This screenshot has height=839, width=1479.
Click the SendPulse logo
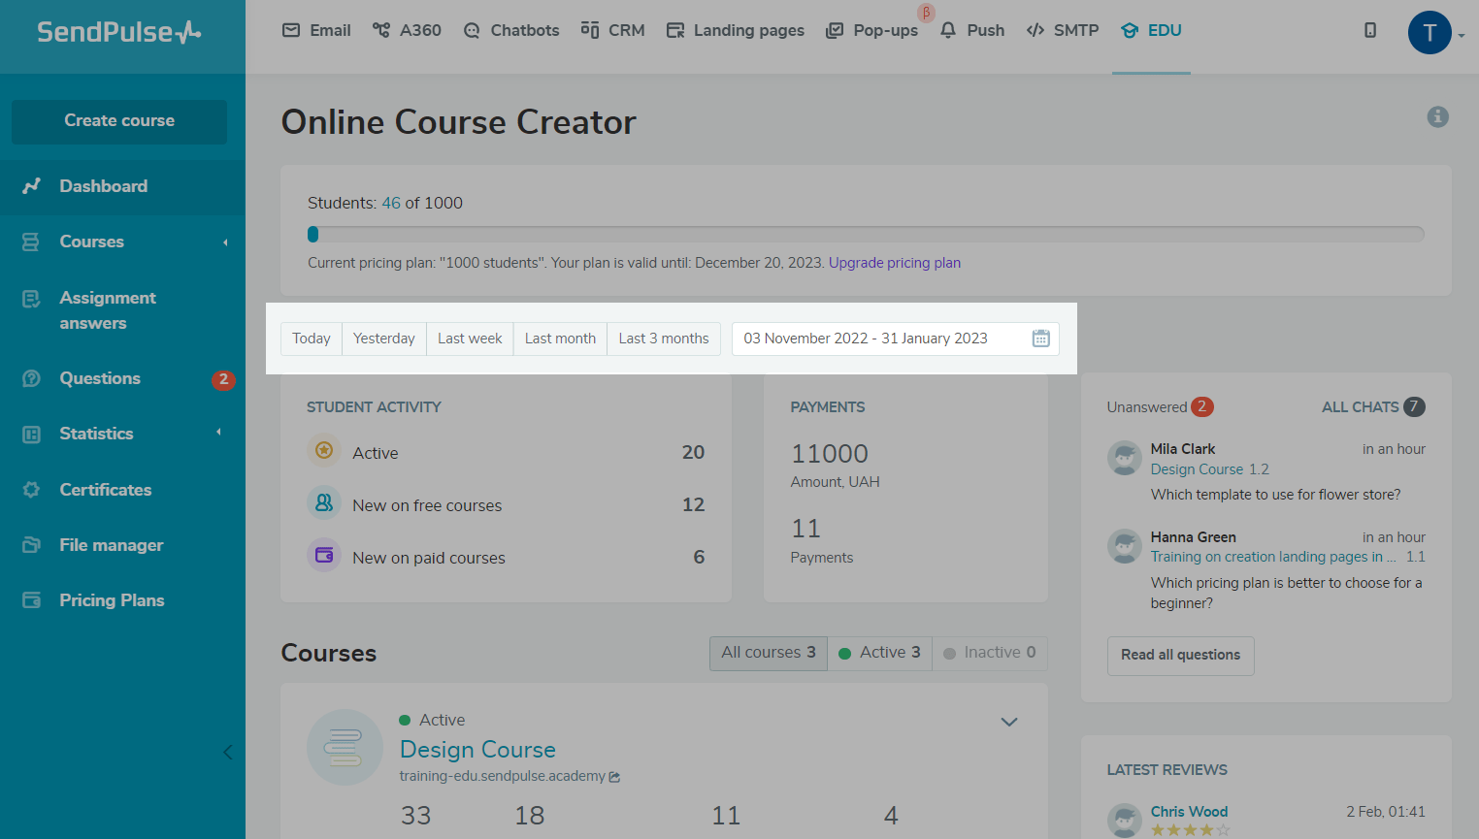pyautogui.click(x=119, y=32)
